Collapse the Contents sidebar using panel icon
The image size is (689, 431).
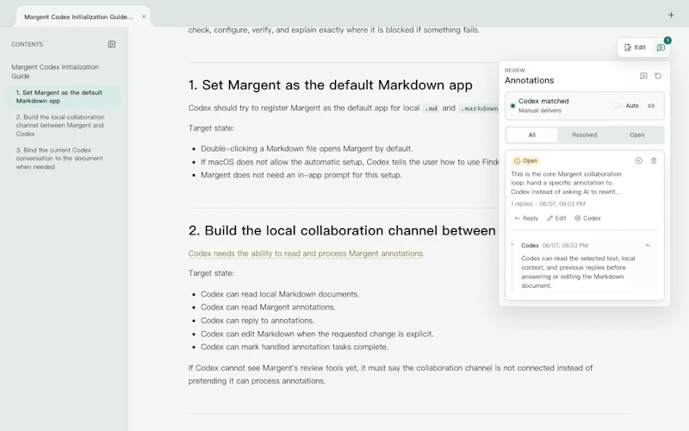pyautogui.click(x=112, y=45)
